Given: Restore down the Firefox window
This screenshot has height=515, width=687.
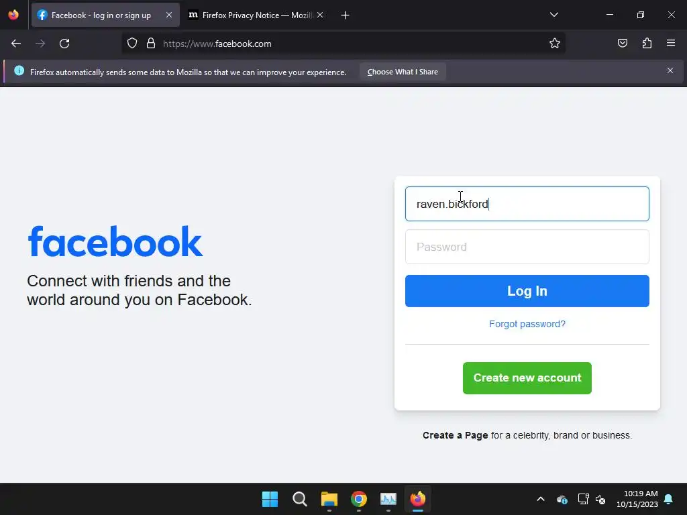Looking at the screenshot, I should click(x=641, y=15).
